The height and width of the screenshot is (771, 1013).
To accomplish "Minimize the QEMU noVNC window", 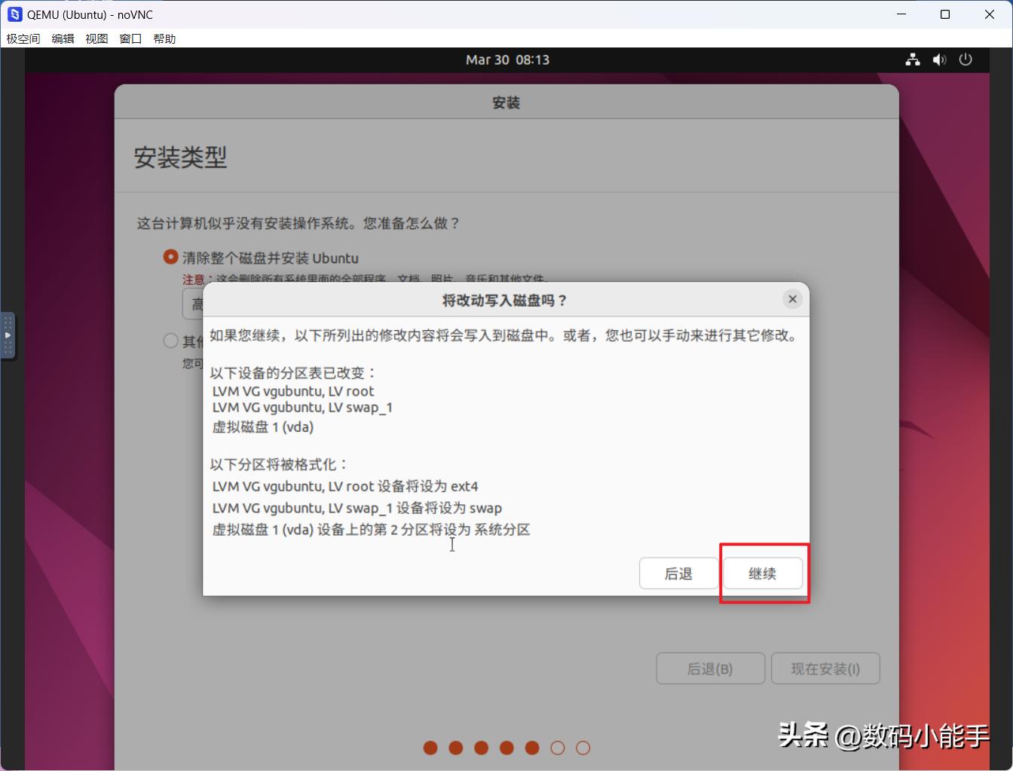I will pos(901,14).
